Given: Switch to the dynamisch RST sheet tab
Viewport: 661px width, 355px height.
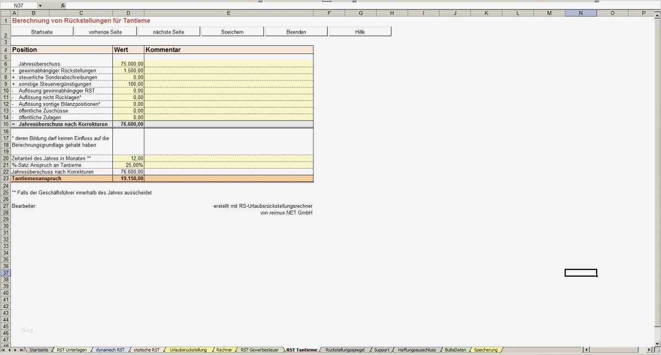Looking at the screenshot, I should point(110,350).
